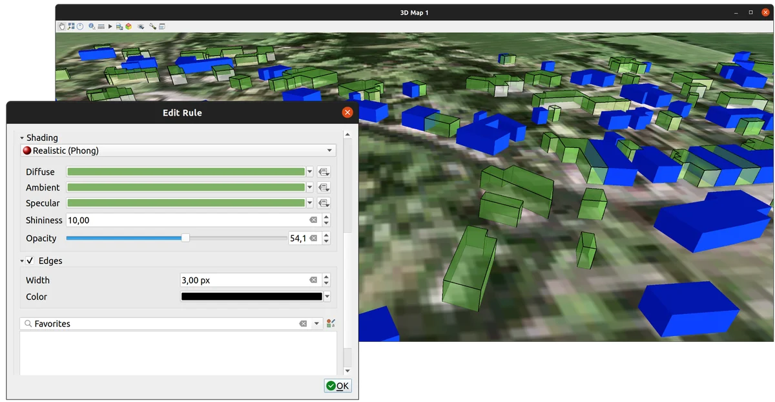
Task: Activate the identify features tool
Action: (92, 26)
